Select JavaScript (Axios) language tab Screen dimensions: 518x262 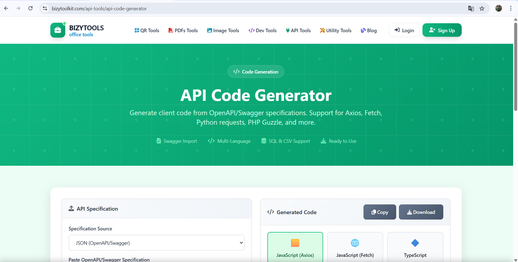click(295, 247)
